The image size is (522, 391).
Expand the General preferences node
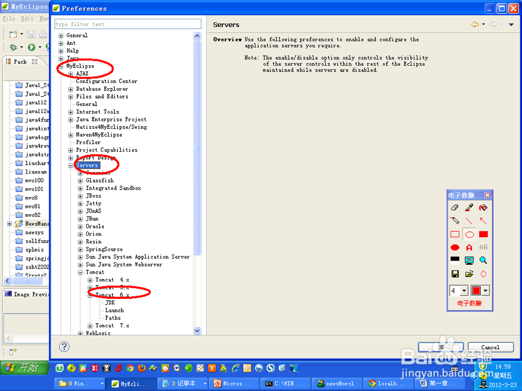coord(61,35)
